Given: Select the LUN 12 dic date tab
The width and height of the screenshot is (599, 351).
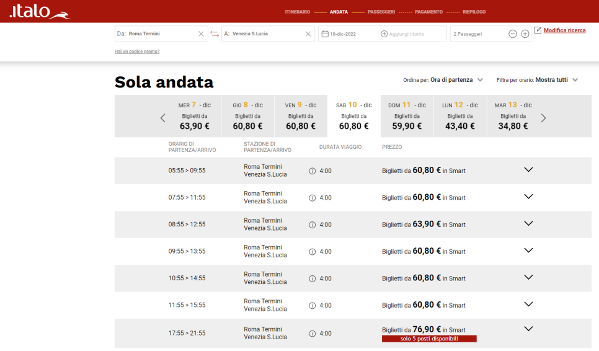Looking at the screenshot, I should coord(460,116).
